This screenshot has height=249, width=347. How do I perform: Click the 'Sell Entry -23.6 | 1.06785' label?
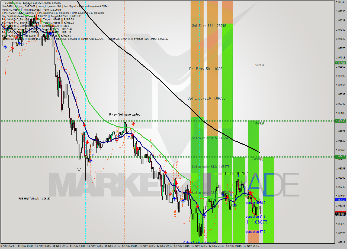(206, 98)
